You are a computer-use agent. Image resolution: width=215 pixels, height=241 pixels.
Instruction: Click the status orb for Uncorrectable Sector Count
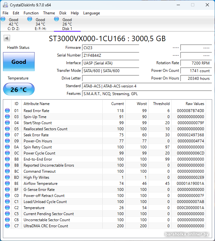[7, 220]
